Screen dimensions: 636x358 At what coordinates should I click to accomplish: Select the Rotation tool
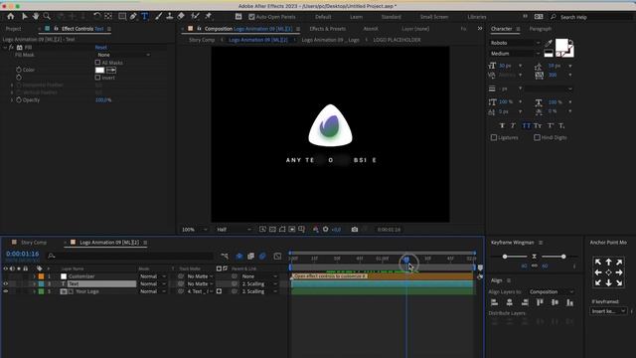pos(96,16)
